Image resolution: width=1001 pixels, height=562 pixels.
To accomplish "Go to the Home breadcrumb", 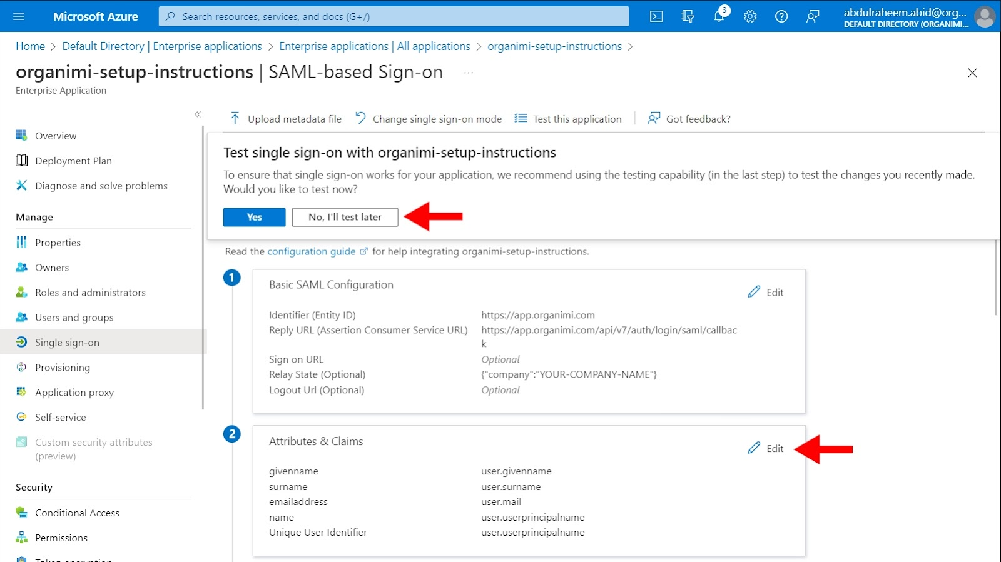I will [x=30, y=46].
